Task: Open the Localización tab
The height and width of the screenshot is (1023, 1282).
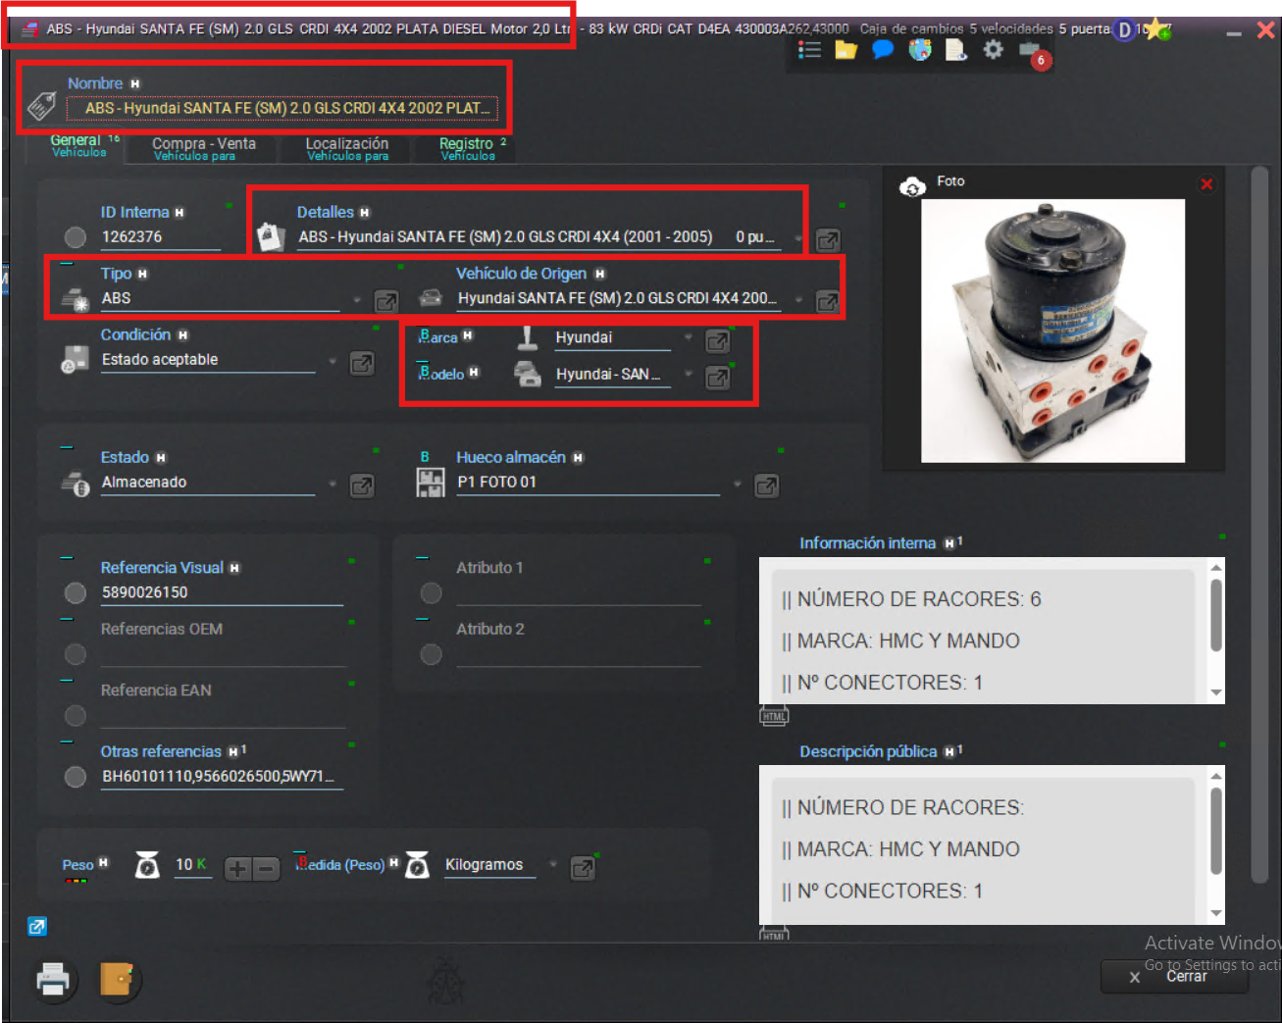Action: (x=346, y=147)
